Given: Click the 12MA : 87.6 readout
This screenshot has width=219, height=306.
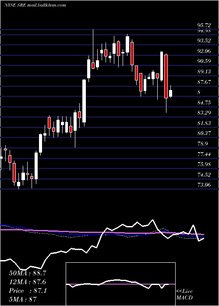Looking at the screenshot, I should [28, 282].
